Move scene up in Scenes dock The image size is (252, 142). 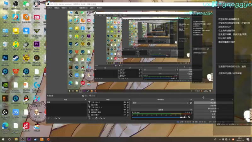(56, 118)
